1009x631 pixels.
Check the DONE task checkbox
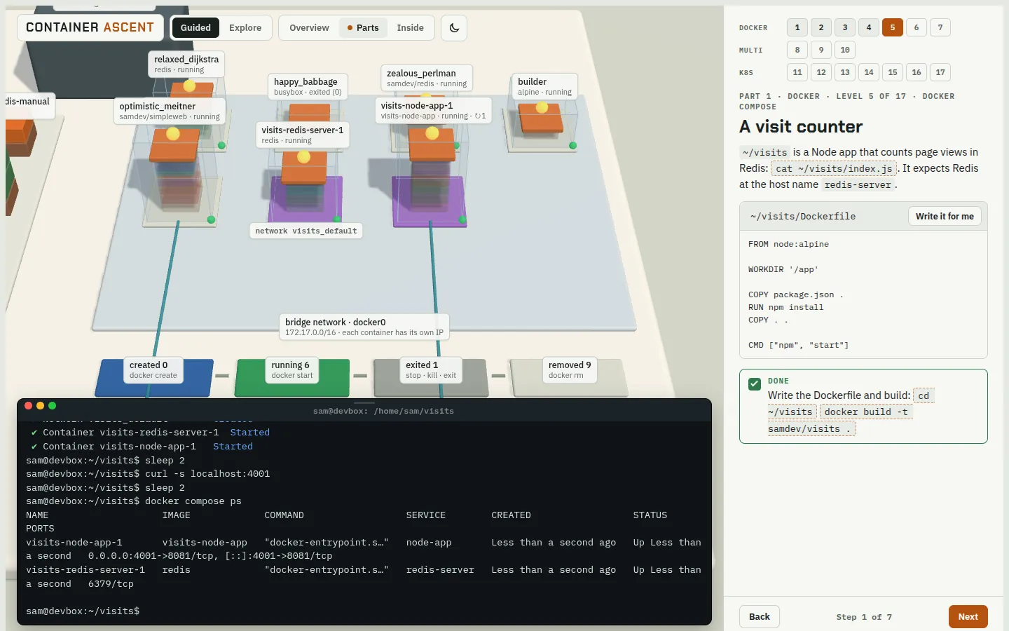click(x=755, y=384)
